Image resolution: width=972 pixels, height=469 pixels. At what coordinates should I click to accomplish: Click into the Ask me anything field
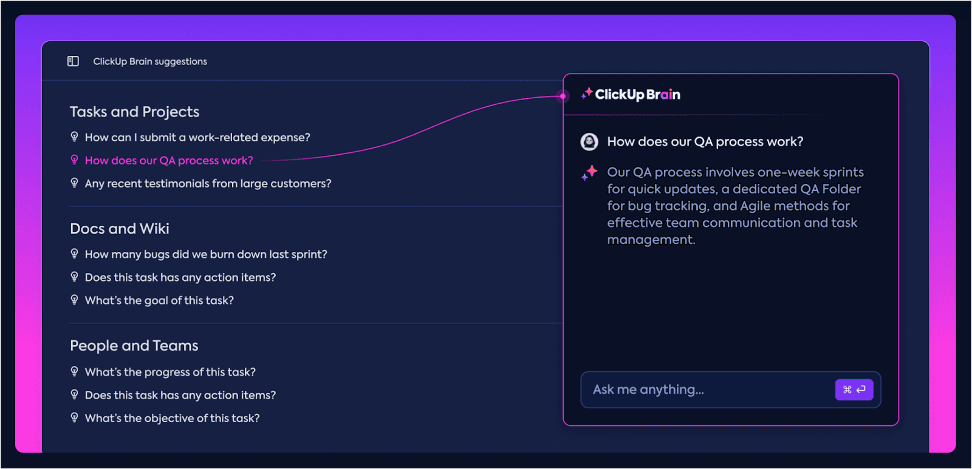pyautogui.click(x=708, y=390)
